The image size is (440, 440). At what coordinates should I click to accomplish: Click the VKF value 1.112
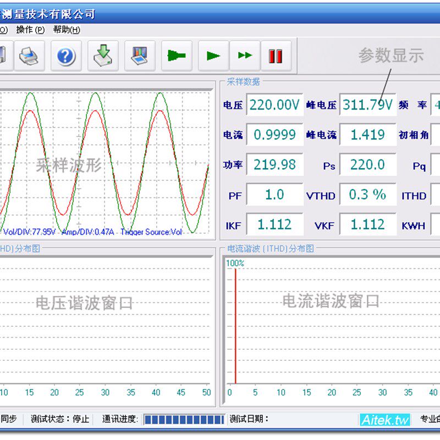tap(368, 224)
